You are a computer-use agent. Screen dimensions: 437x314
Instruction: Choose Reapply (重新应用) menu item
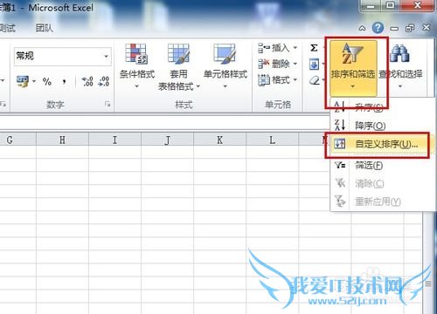pyautogui.click(x=382, y=201)
